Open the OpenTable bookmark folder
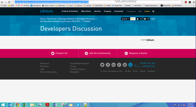Viewport: 196px width, 107px height. pyautogui.click(x=97, y=6)
